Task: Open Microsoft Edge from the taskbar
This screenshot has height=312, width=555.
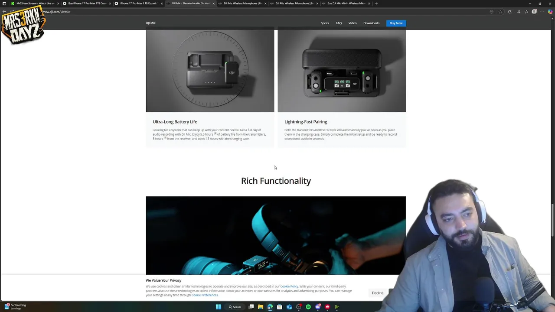Action: pyautogui.click(x=270, y=307)
